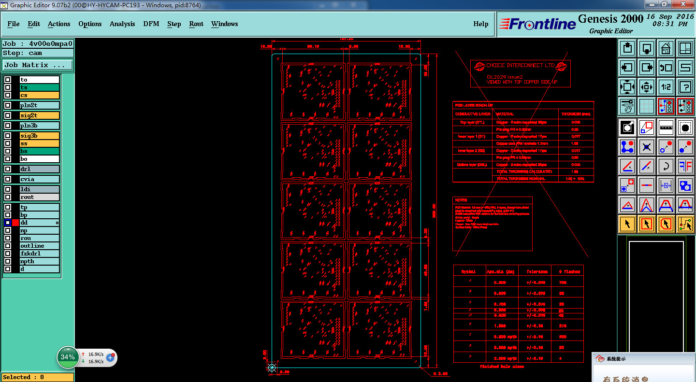
Task: Open the Help menu
Action: click(481, 24)
